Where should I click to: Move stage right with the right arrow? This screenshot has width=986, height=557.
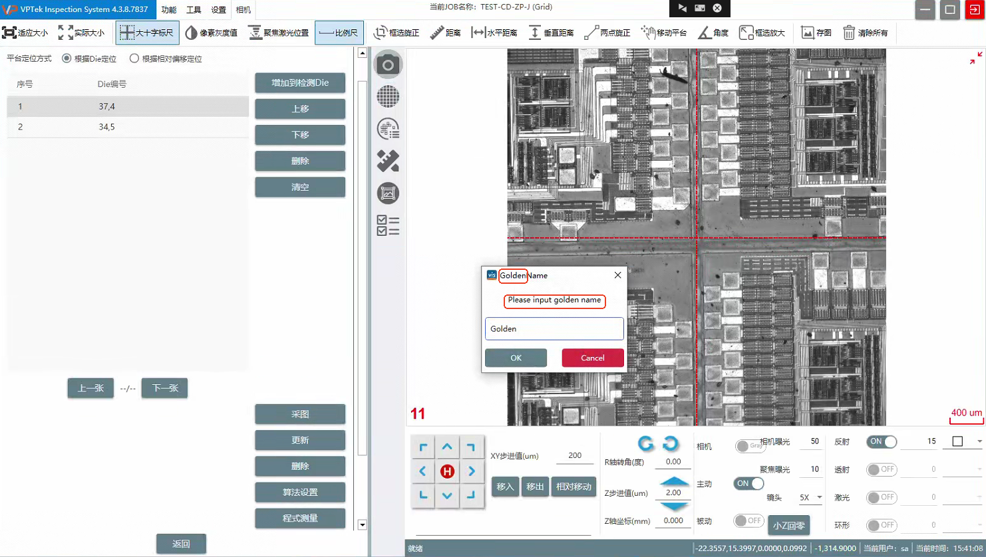[x=472, y=471]
